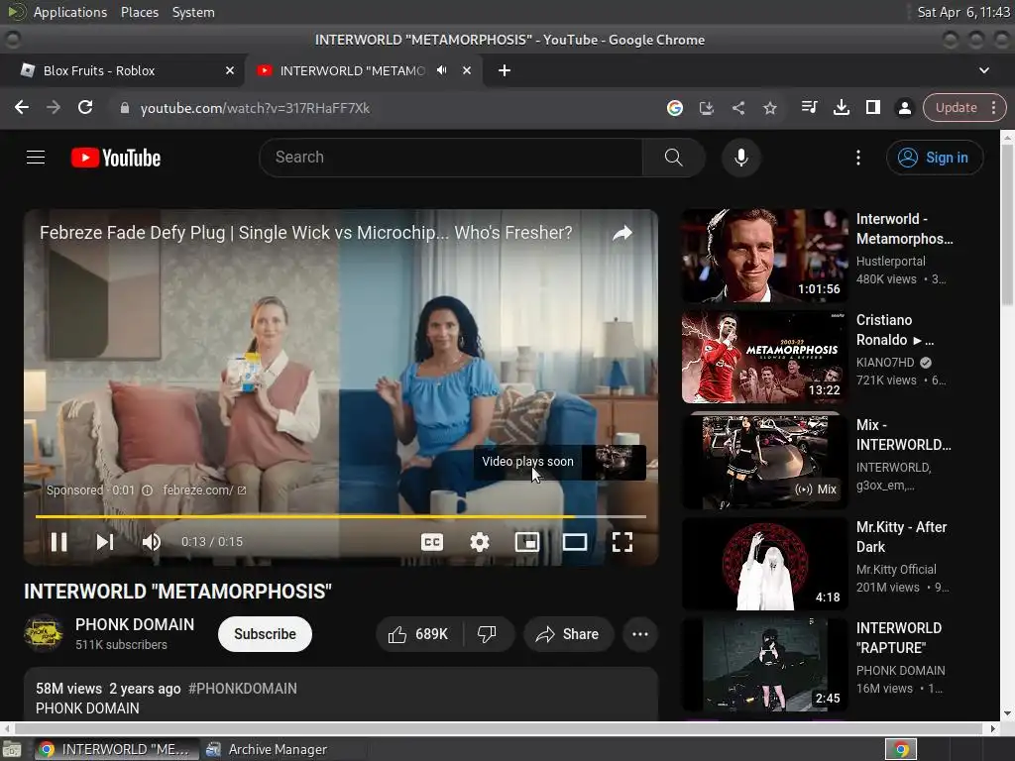Click the #PHONKDOMAIN hashtag
Image resolution: width=1015 pixels, height=761 pixels.
coord(243,689)
